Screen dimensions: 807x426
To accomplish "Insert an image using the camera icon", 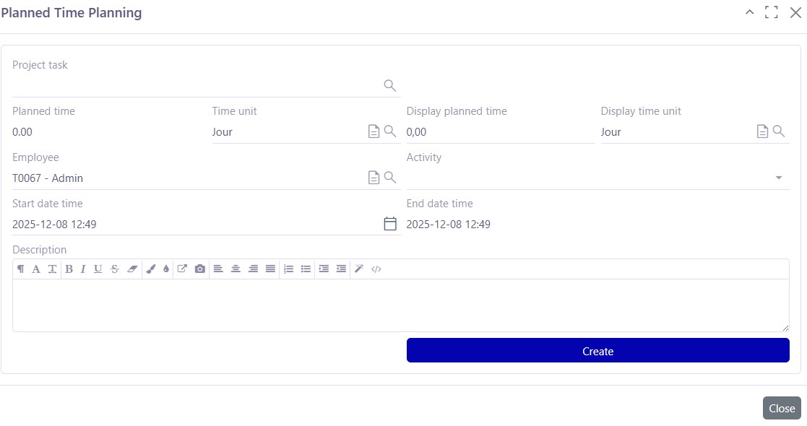I will pos(199,269).
